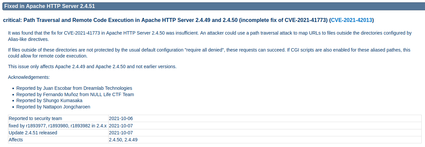Click the 2021-10-06 date cell

coord(121,118)
